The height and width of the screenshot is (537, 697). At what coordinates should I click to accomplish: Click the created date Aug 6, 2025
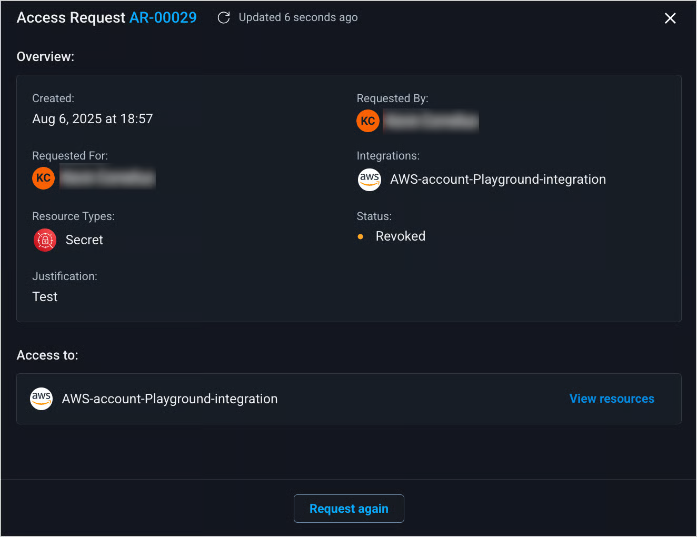[93, 119]
